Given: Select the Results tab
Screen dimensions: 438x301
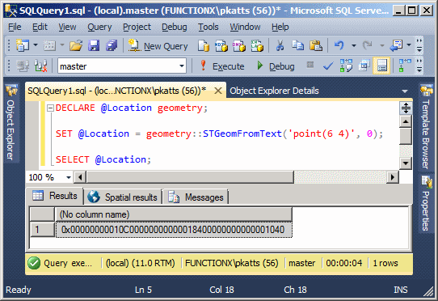Looking at the screenshot, I should click(55, 196).
